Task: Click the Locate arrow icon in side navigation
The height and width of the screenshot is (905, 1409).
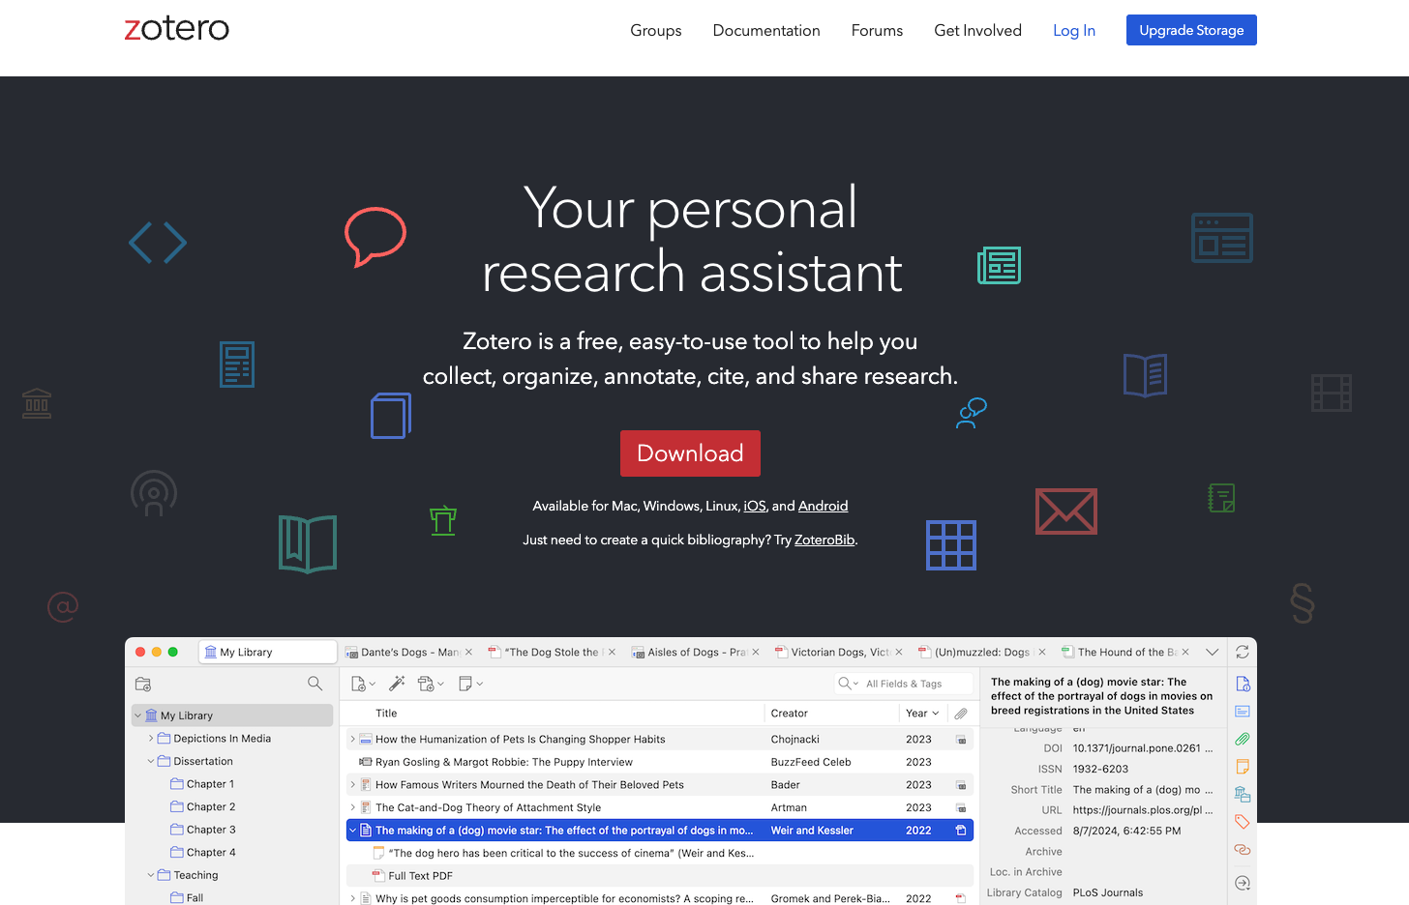Action: (1243, 883)
